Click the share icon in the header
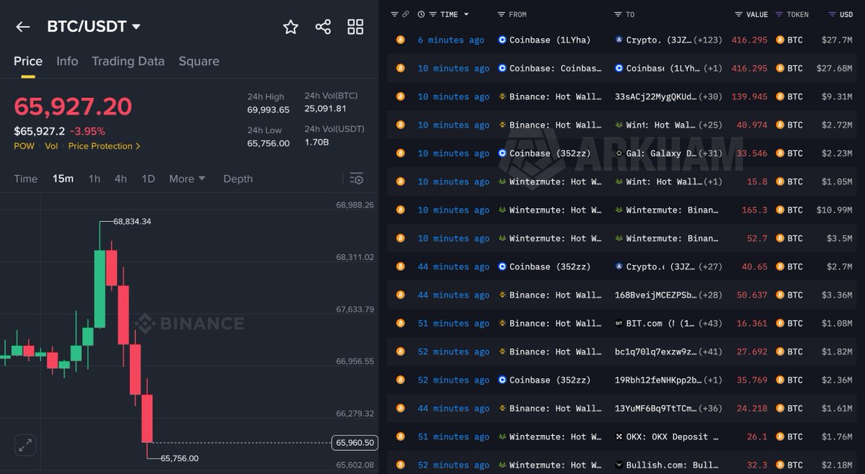This screenshot has width=865, height=474. pos(323,27)
